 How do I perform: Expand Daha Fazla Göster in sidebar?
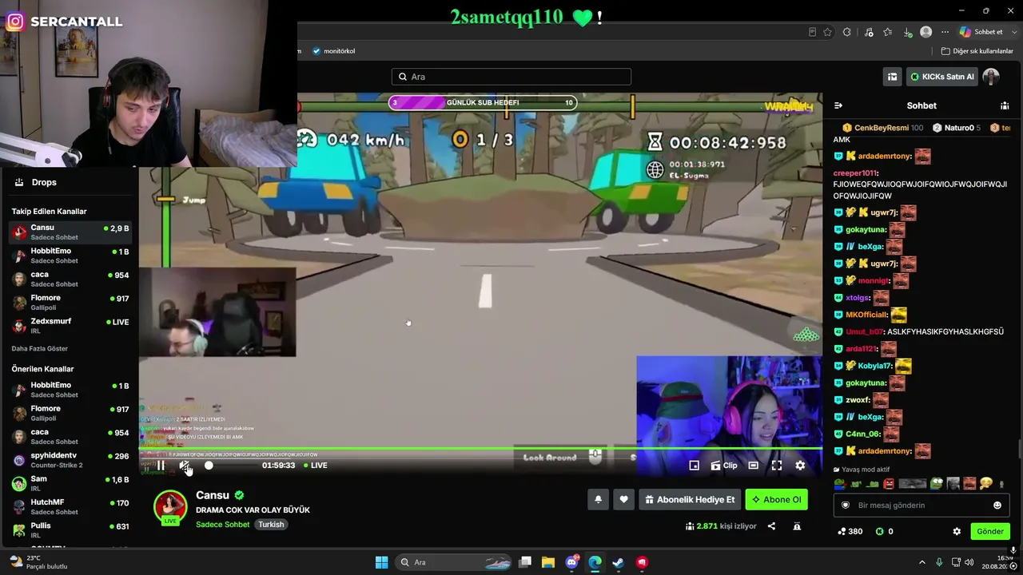pos(39,349)
